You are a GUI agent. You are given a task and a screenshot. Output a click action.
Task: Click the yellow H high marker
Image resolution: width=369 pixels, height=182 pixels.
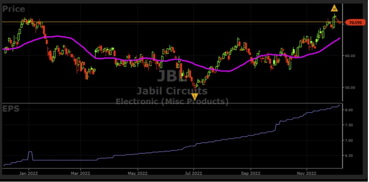(x=334, y=8)
